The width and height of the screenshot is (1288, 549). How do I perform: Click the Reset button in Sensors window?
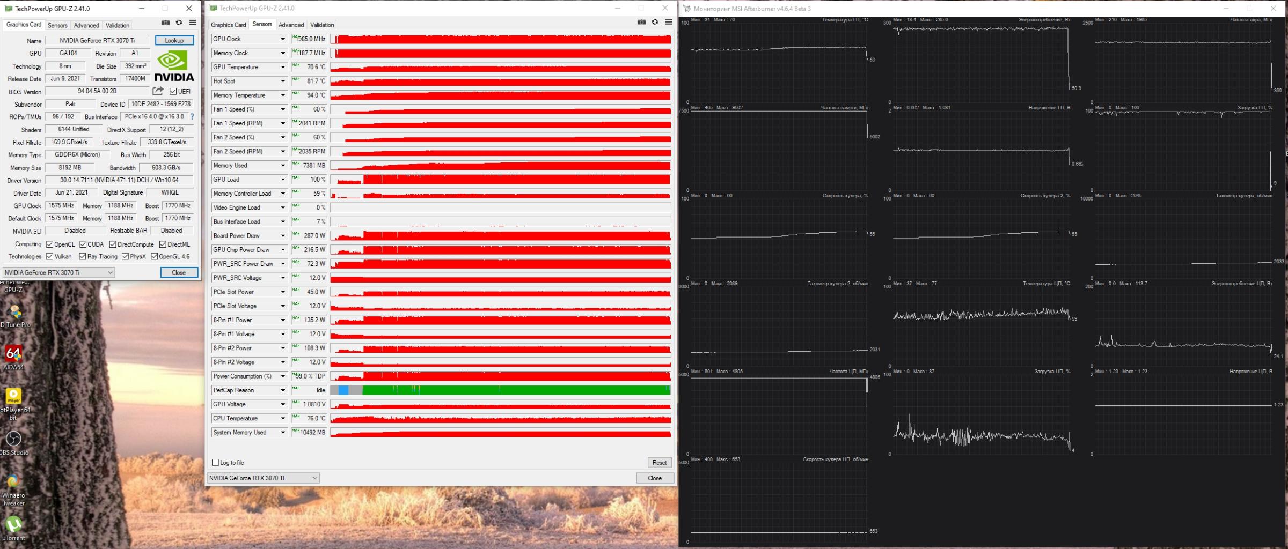tap(660, 462)
